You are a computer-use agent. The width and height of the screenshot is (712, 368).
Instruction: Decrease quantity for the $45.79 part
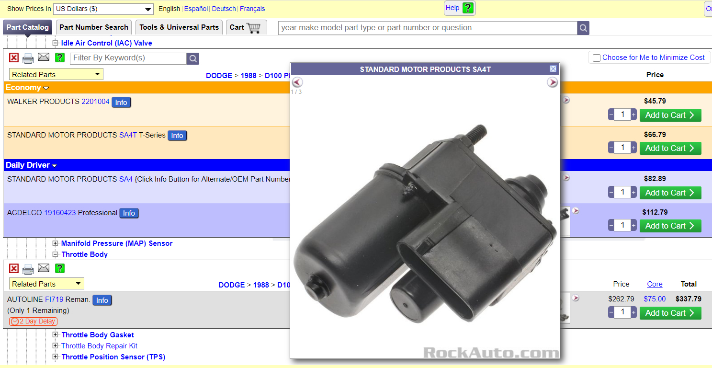pyautogui.click(x=611, y=115)
